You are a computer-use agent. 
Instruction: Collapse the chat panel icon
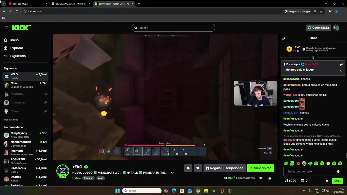[x=283, y=38]
